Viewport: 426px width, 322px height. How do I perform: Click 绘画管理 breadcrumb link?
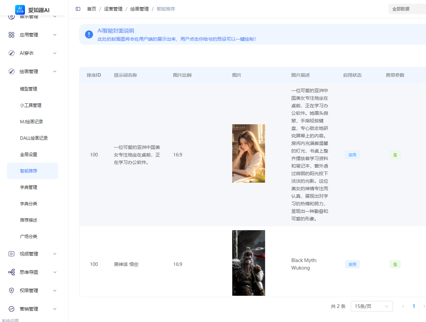click(139, 9)
